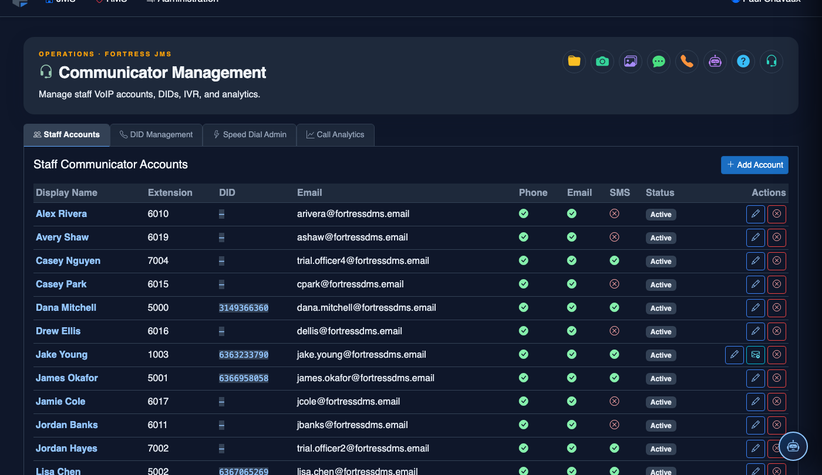Click Jordan Hayes' name link

(x=66, y=449)
